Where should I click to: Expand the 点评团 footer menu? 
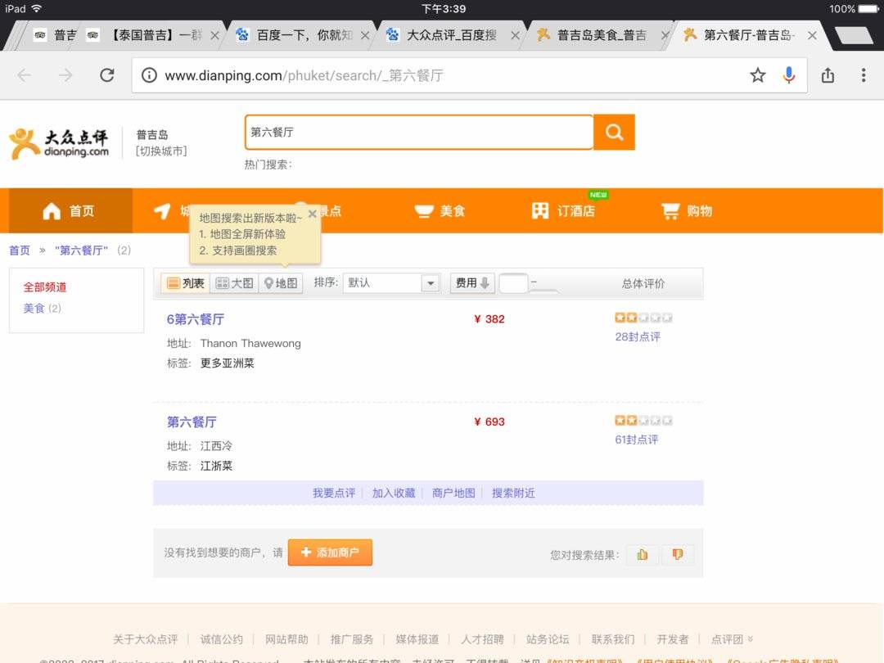(x=732, y=639)
